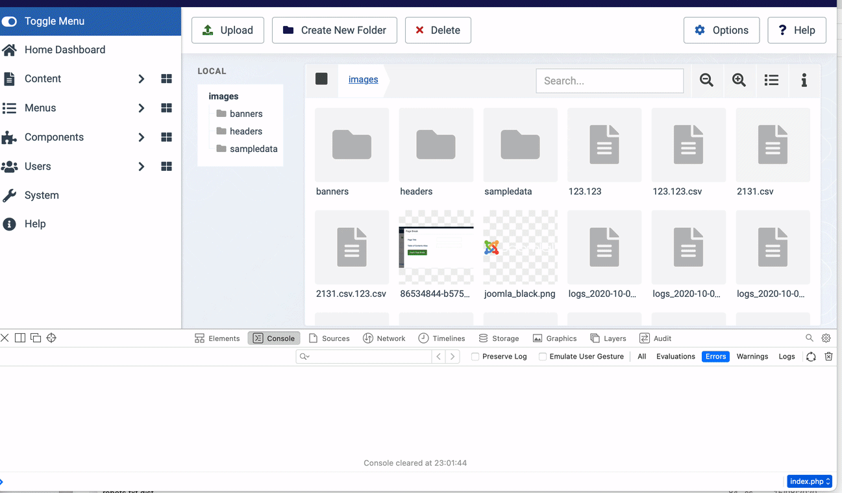Focus the media Search field
The height and width of the screenshot is (493, 842).
point(610,81)
